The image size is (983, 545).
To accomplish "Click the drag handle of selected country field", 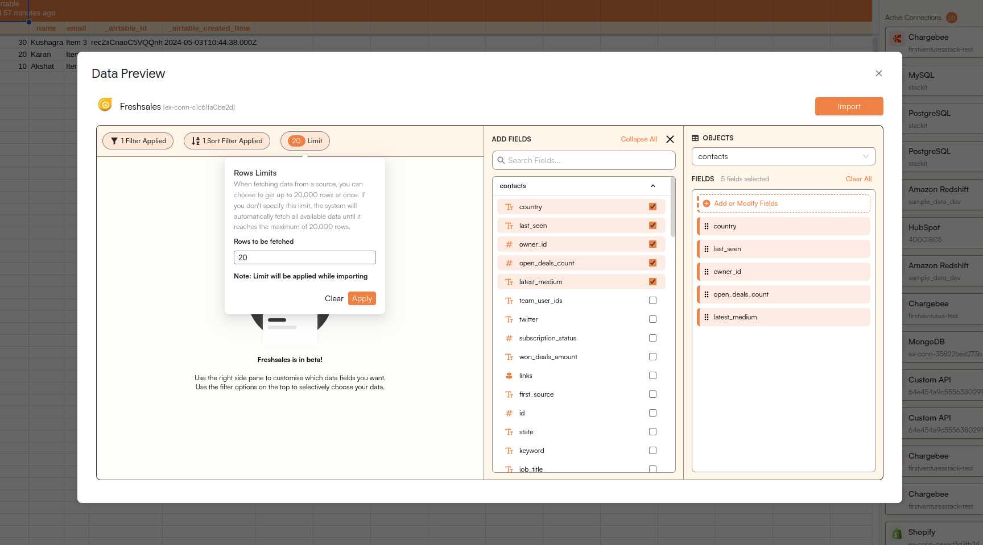I will point(707,226).
